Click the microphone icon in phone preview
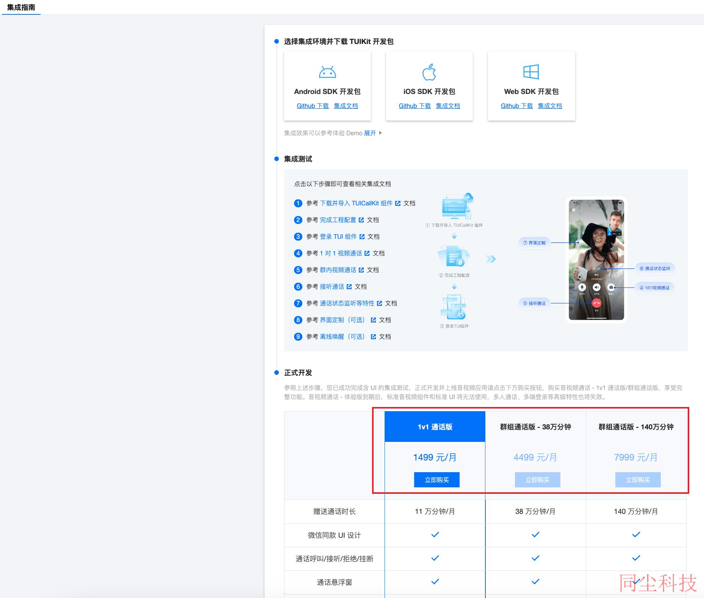The width and height of the screenshot is (704, 598). [x=582, y=287]
